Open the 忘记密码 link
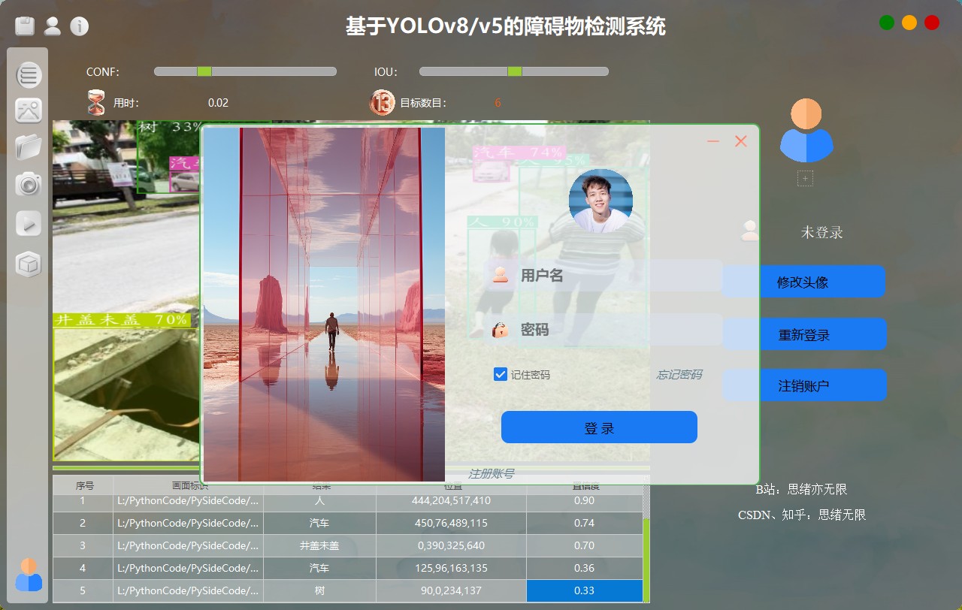The image size is (962, 610). tap(679, 374)
